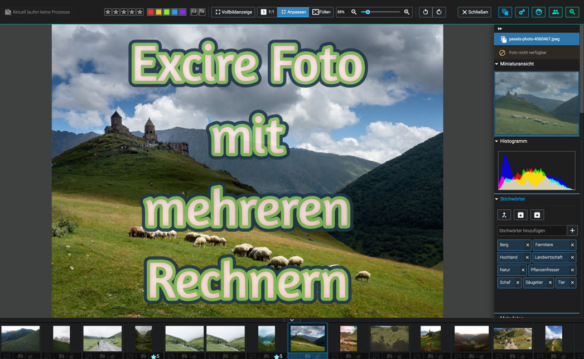Screen dimensions: 584x359
Task: Remove the Landwirtschaft keyword
Action: tap(572, 257)
